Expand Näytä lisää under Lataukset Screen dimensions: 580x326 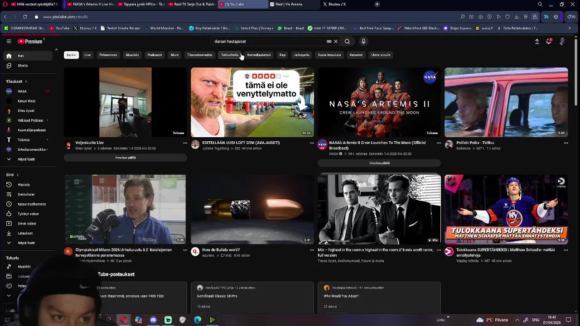pos(29,243)
